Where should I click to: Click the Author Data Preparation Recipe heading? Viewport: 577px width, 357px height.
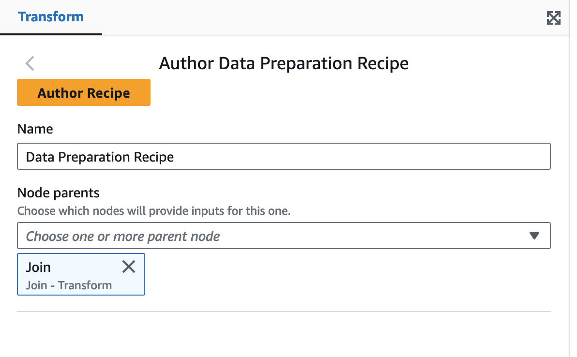[x=284, y=63]
